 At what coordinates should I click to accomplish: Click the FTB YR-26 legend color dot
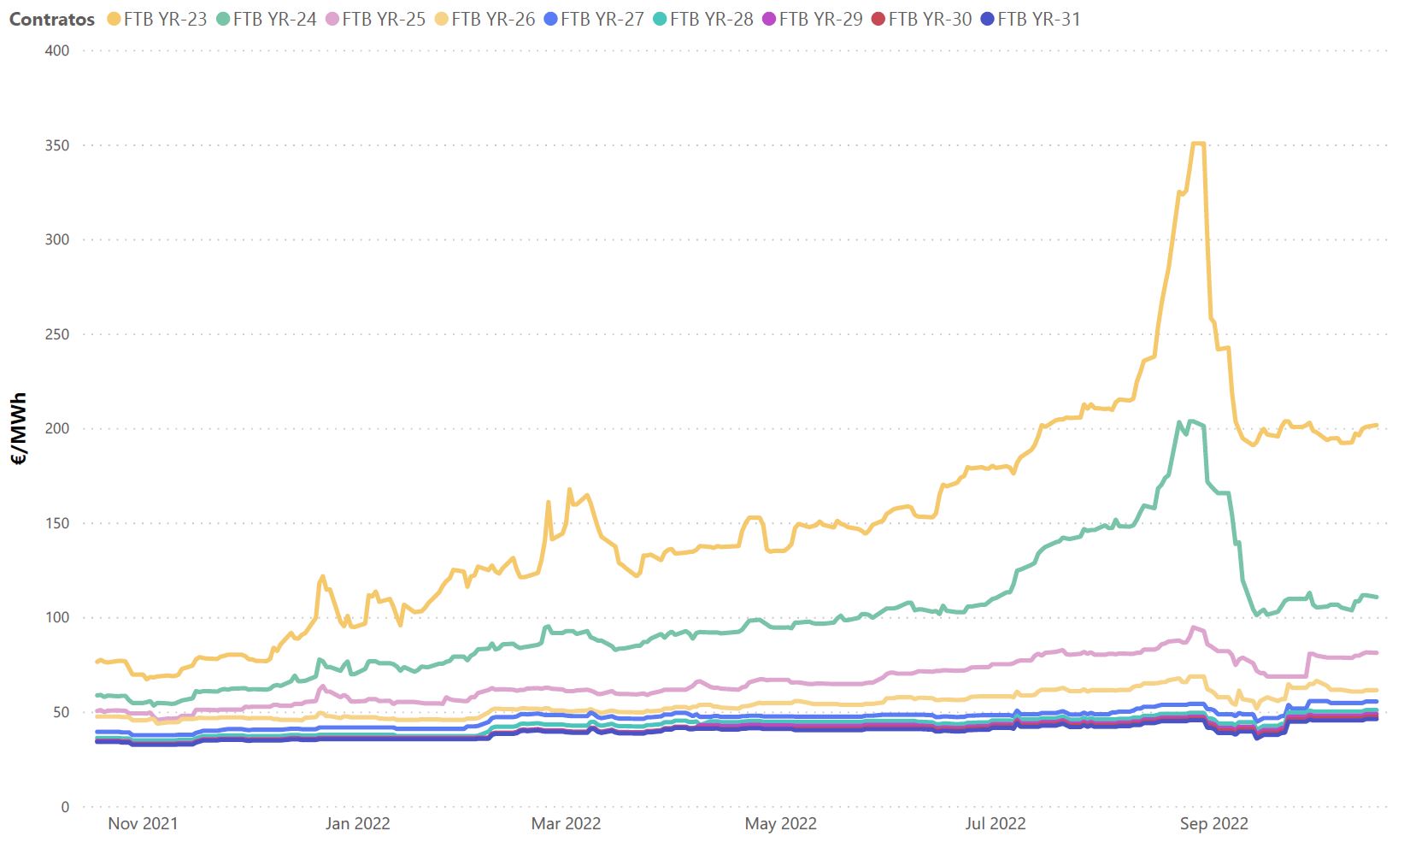coord(442,19)
